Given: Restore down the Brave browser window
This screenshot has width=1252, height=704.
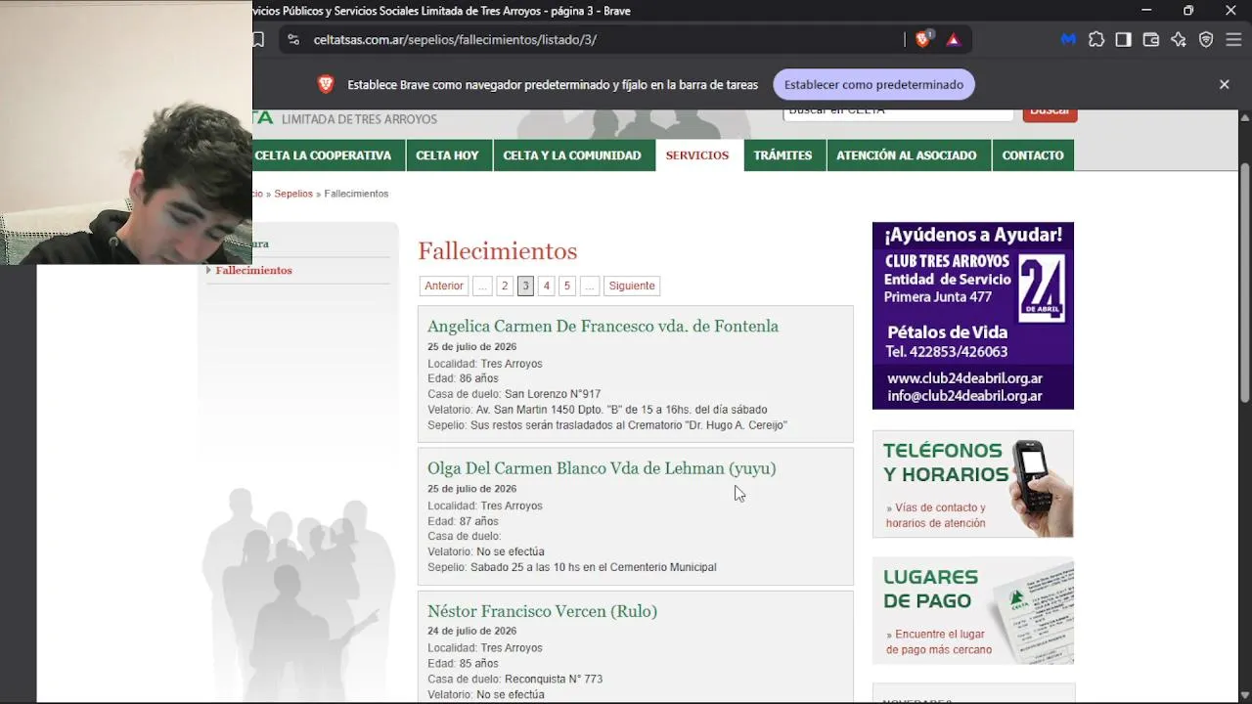Looking at the screenshot, I should tap(1188, 11).
